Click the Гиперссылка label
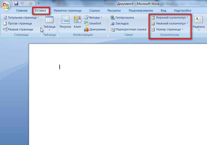 [125, 17]
